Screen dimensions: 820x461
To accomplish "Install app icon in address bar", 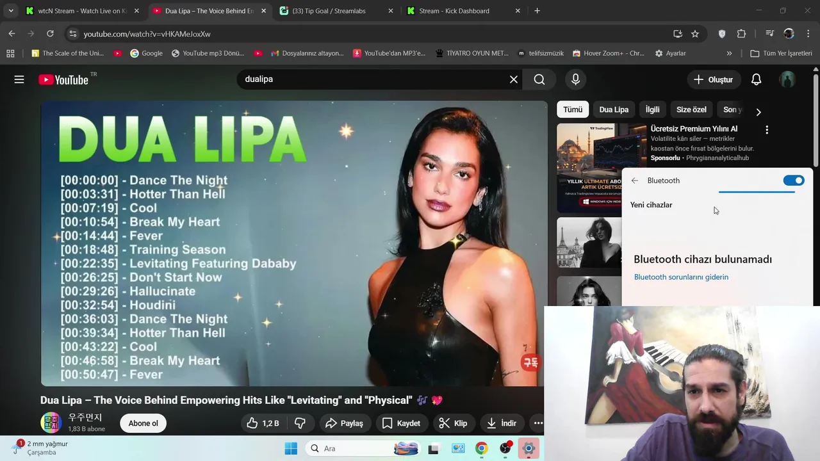I will pyautogui.click(x=678, y=33).
